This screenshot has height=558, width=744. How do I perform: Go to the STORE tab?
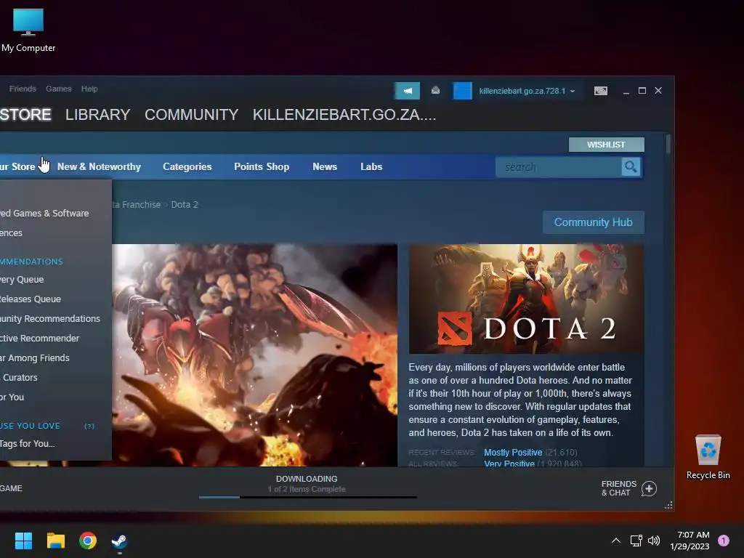tap(25, 114)
